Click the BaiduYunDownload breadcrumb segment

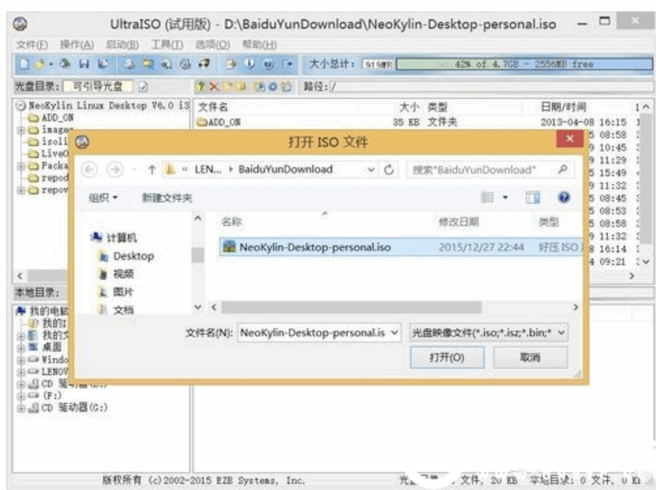(285, 169)
